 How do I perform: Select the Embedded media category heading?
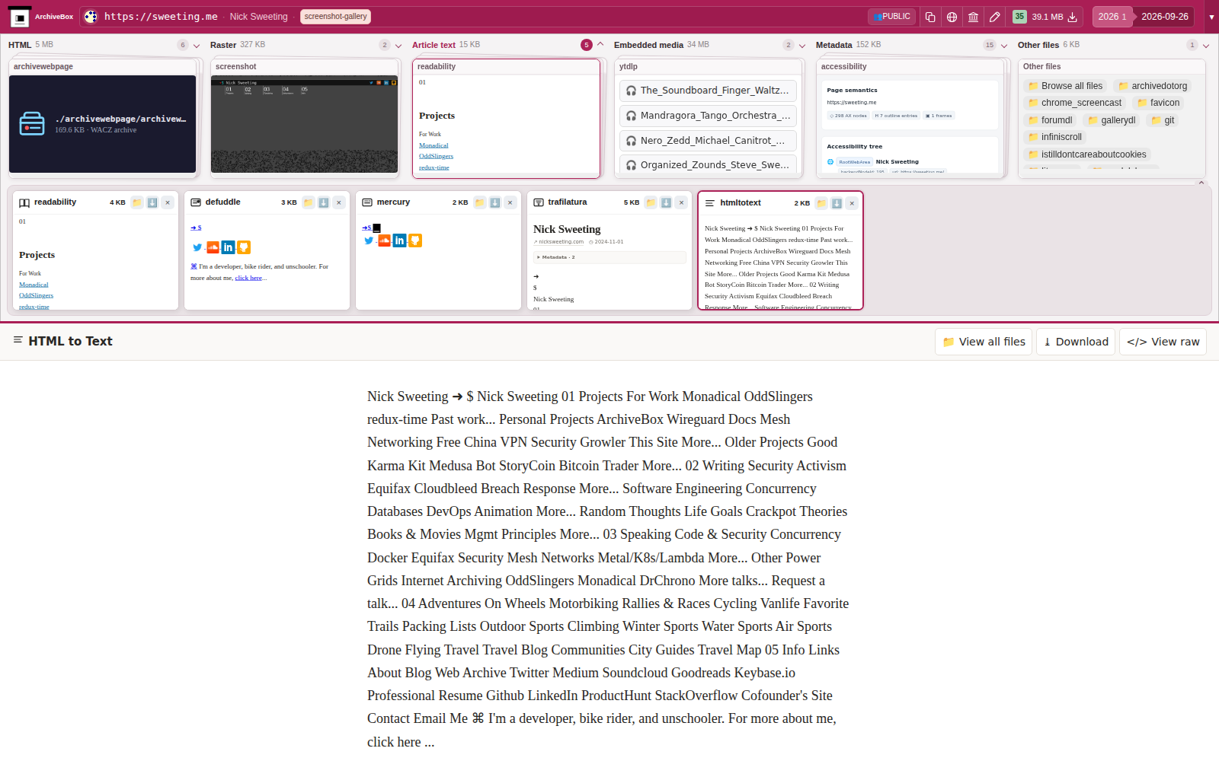tap(648, 45)
